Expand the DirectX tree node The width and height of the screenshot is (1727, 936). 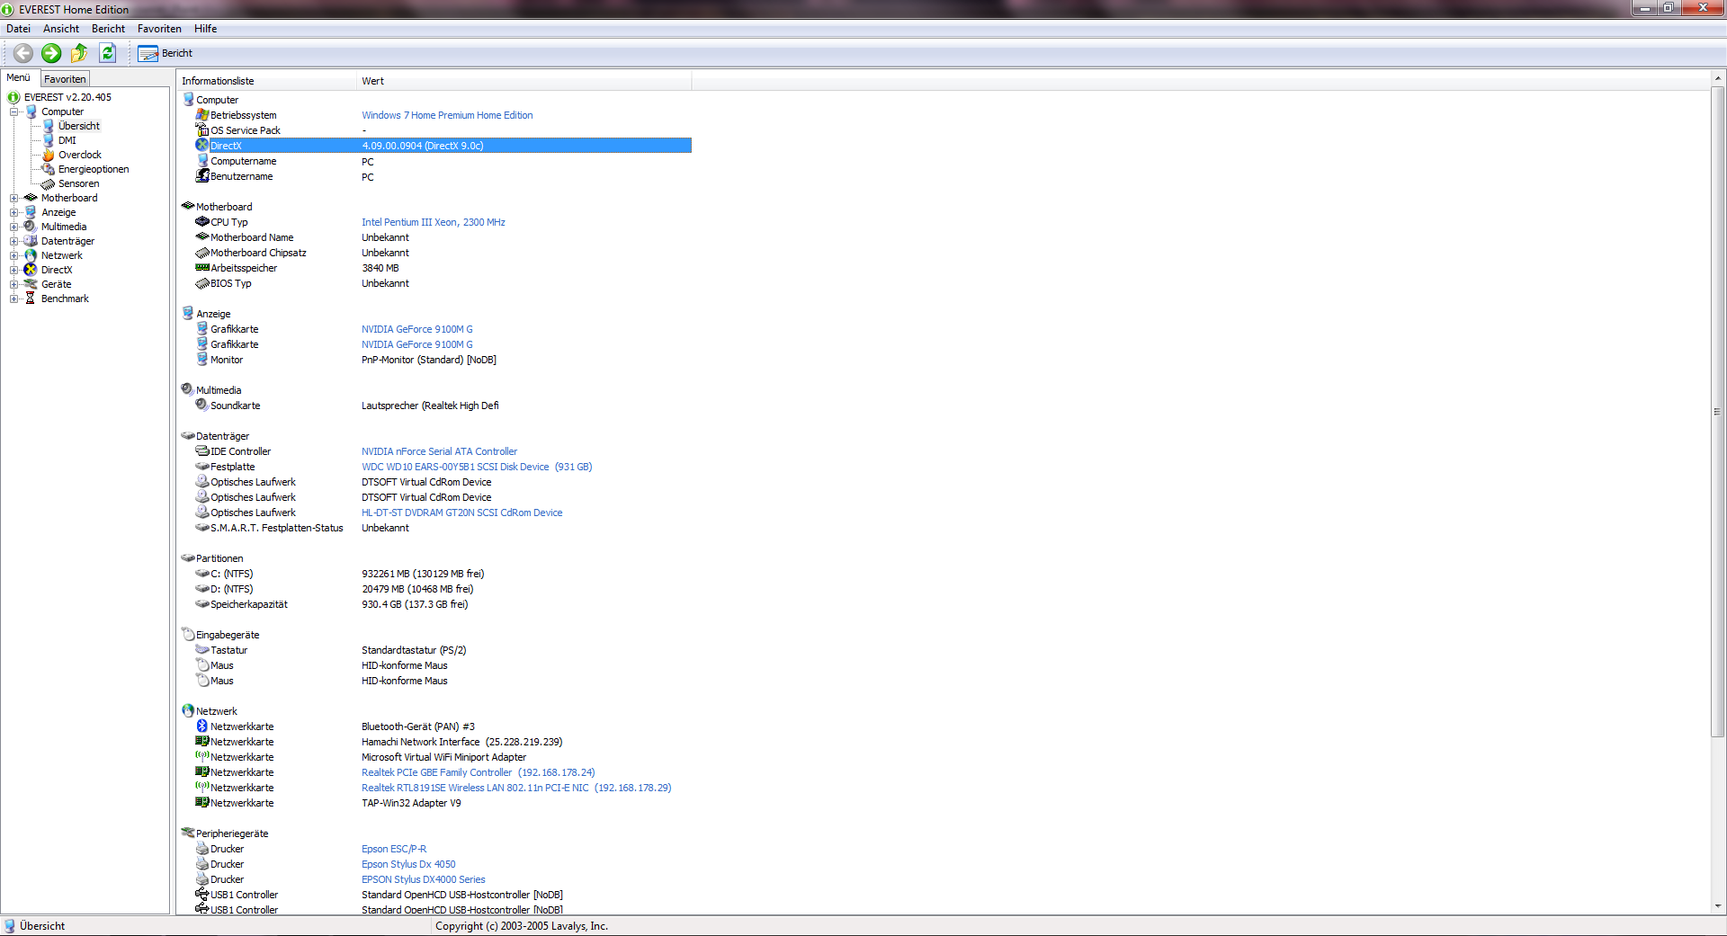pyautogui.click(x=13, y=270)
